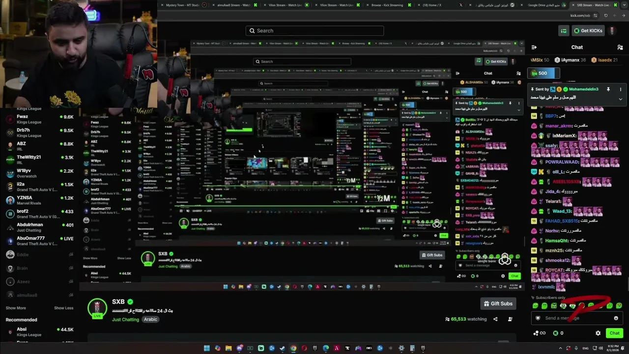
Task: Open channel points infinity balance
Action: tap(540, 333)
